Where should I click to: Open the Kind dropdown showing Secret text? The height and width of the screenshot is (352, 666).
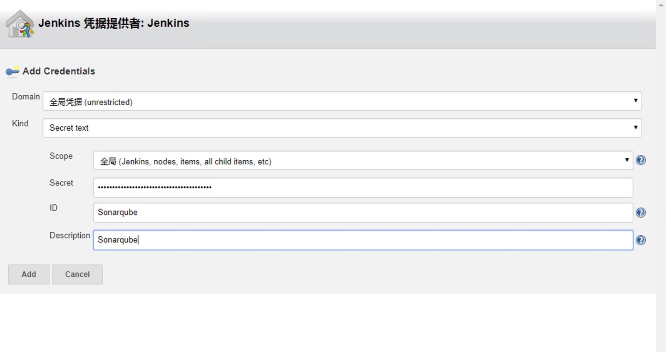click(x=342, y=128)
